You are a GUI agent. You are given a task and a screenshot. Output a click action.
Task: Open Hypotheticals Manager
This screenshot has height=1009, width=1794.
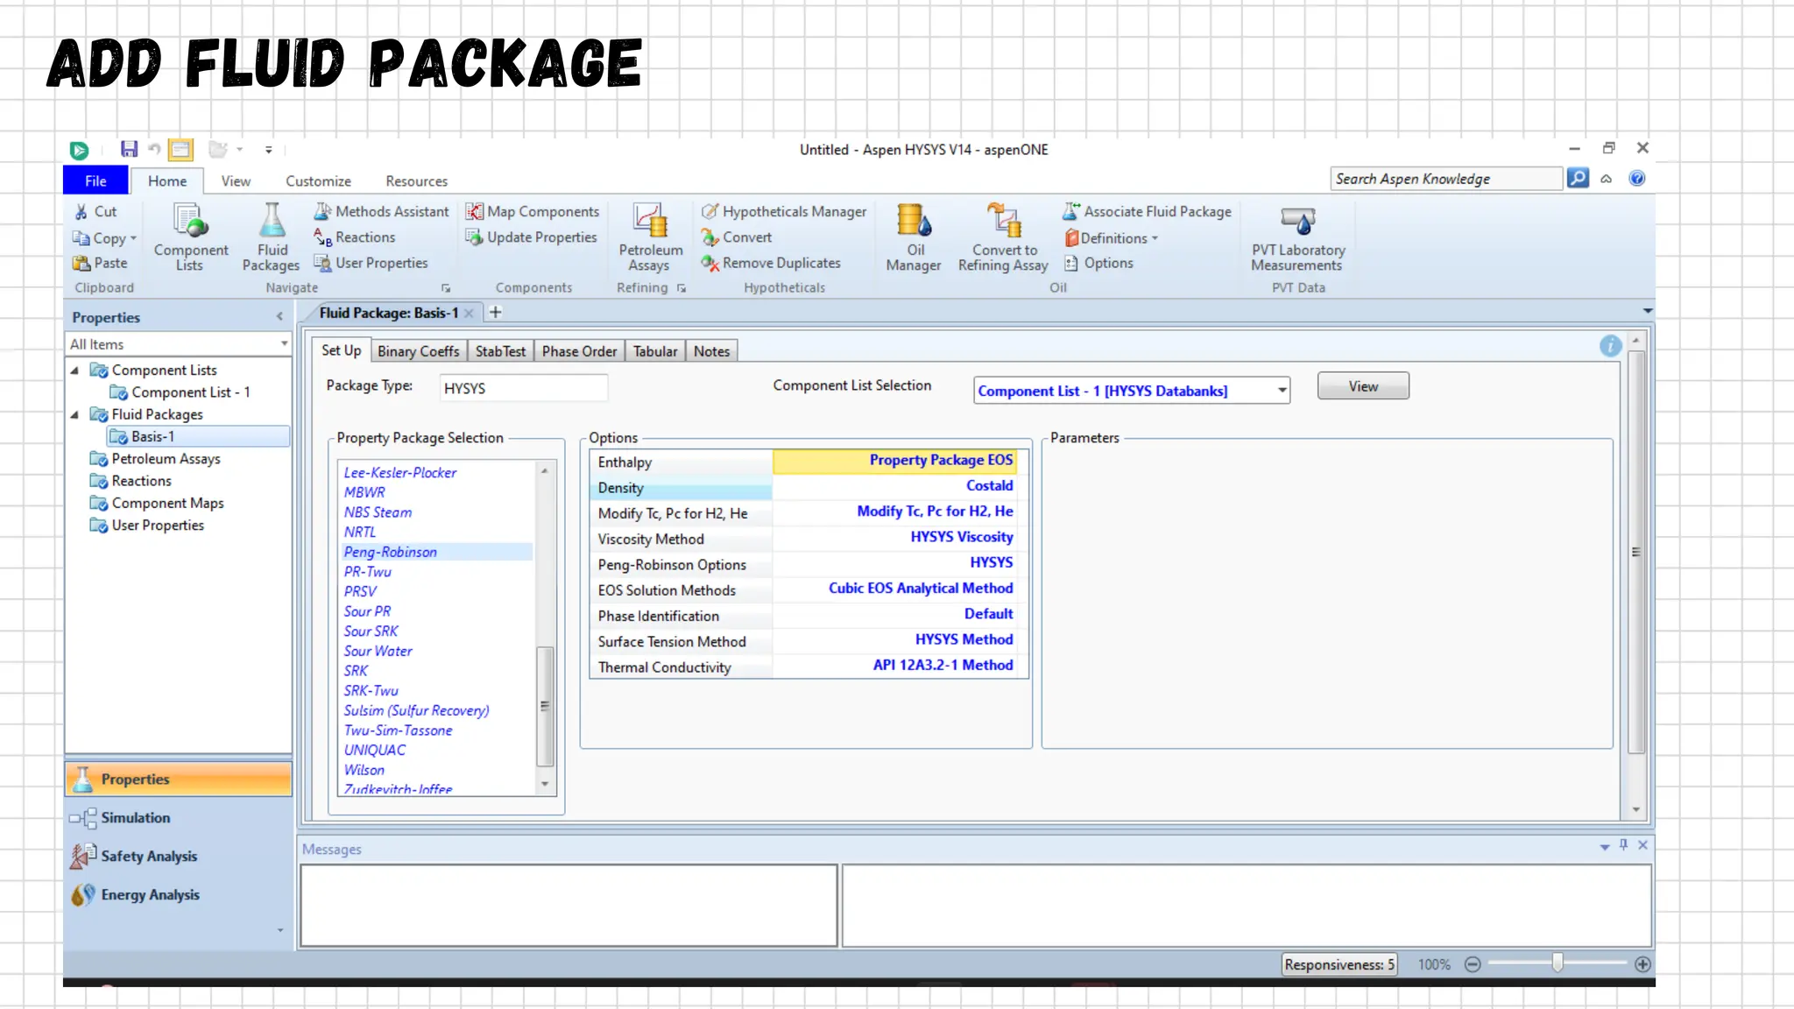[x=784, y=211]
